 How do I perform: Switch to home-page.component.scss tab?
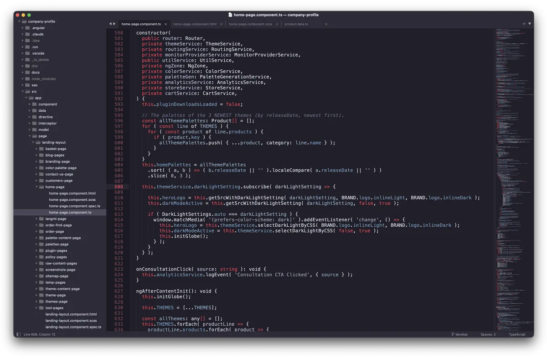pyautogui.click(x=250, y=24)
